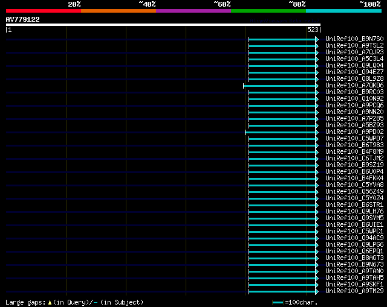Click the cyan ~100% legend segment
387x307 pixels.
click(x=344, y=11)
